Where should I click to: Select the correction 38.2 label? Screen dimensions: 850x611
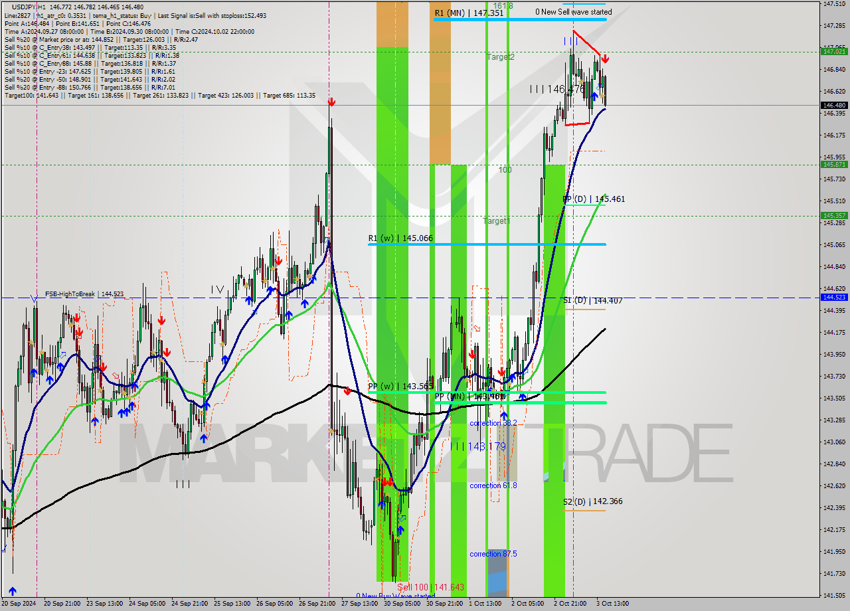pyautogui.click(x=493, y=423)
